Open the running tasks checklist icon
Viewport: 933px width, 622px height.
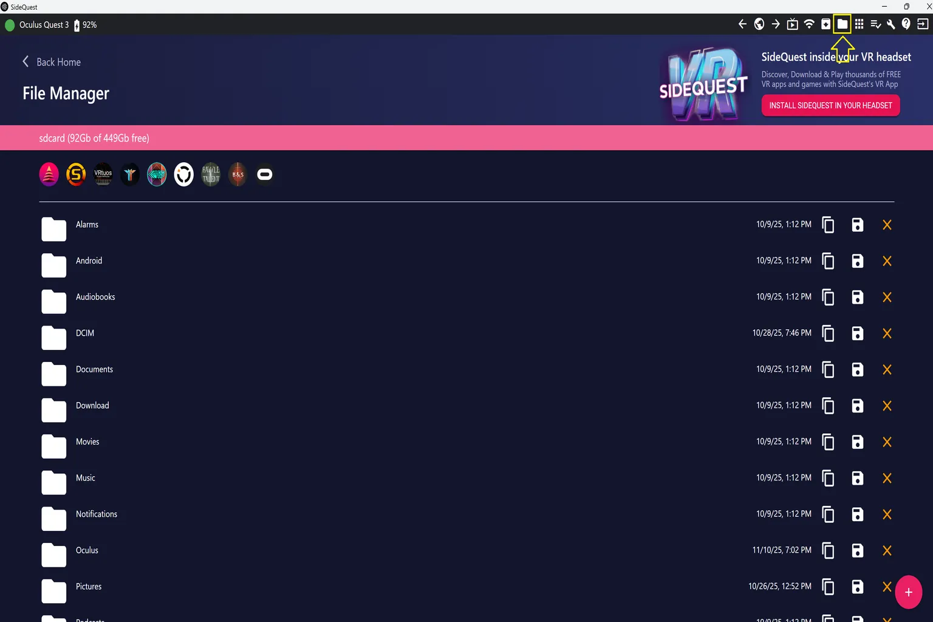[875, 24]
